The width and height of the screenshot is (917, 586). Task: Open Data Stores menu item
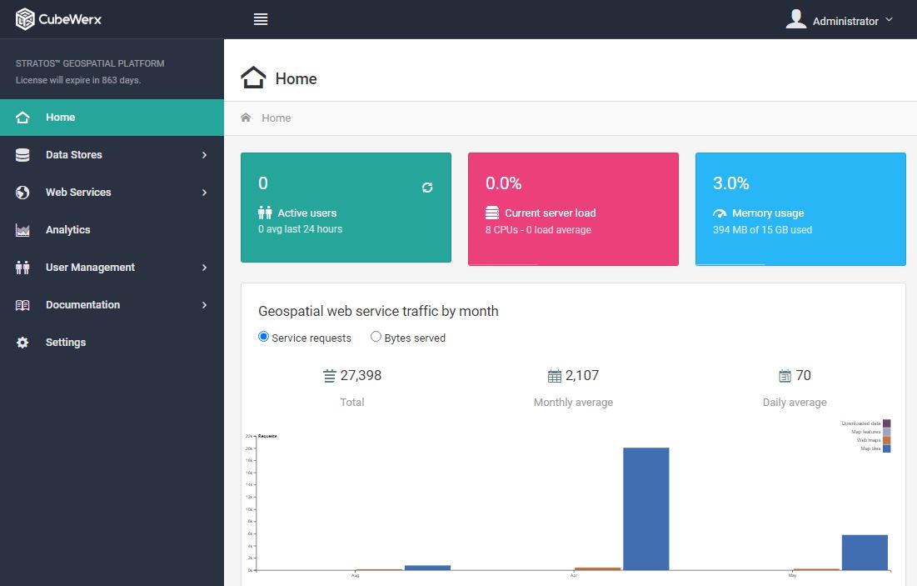coord(112,154)
